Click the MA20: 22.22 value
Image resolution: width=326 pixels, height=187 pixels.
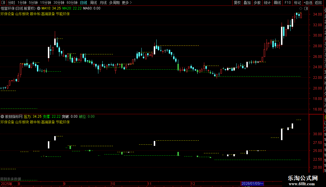click(x=72, y=8)
